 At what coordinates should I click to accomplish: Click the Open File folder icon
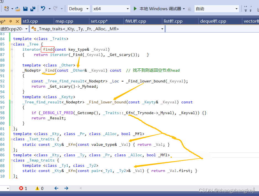click(x=18, y=9)
